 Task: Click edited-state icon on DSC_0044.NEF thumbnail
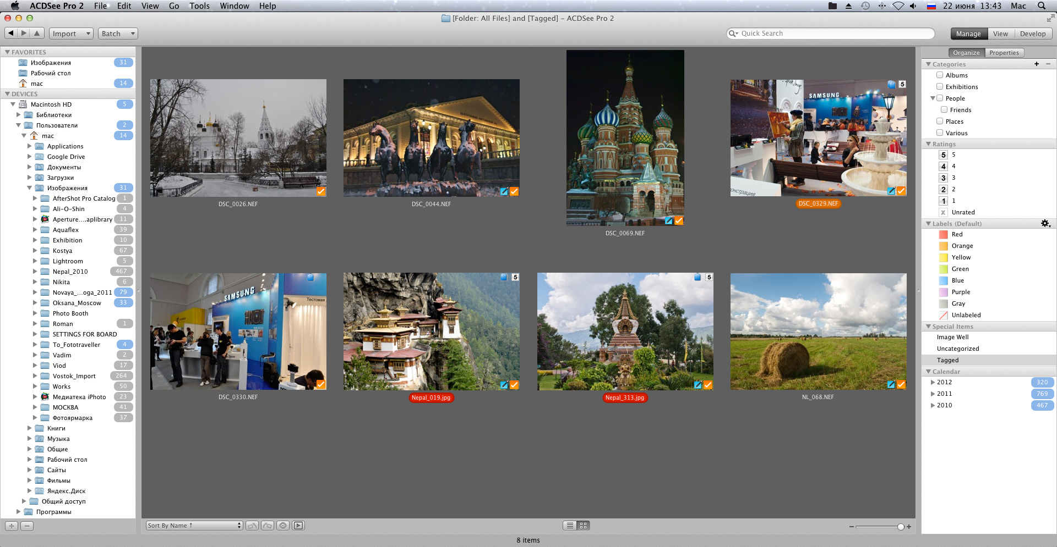tap(504, 191)
